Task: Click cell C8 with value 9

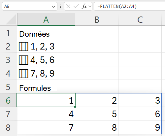Action: [140, 127]
